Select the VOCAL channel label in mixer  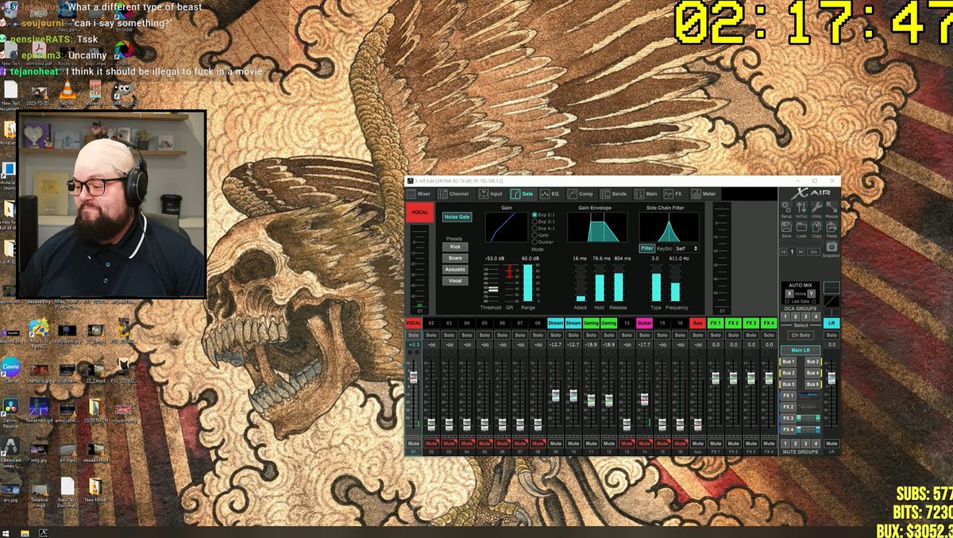[414, 323]
